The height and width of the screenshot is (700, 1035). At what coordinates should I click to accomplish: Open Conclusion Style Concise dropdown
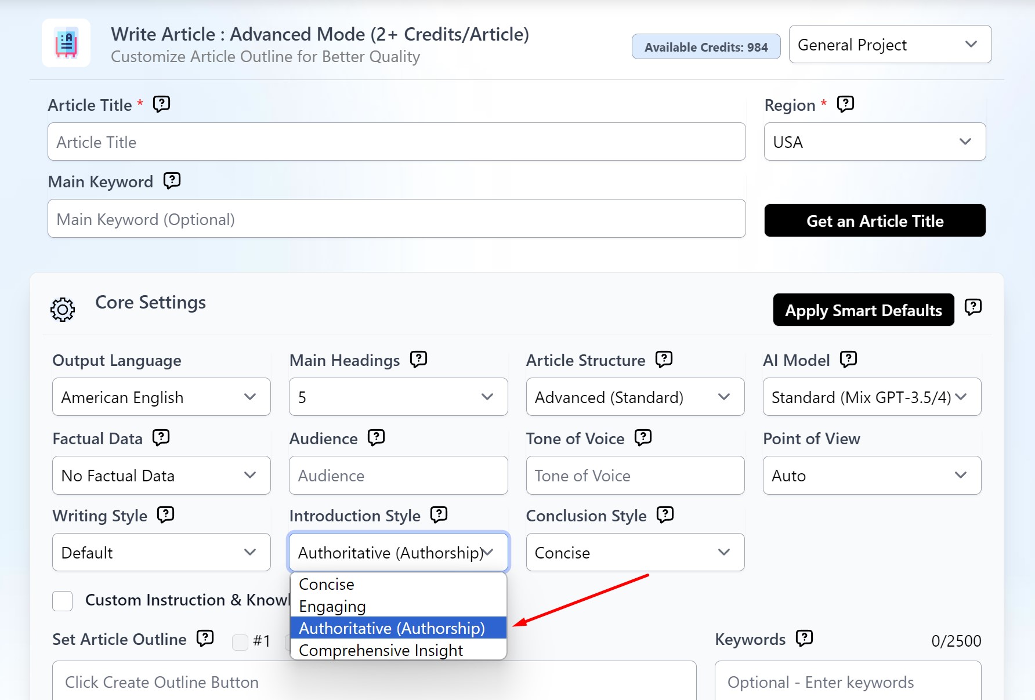tap(635, 552)
